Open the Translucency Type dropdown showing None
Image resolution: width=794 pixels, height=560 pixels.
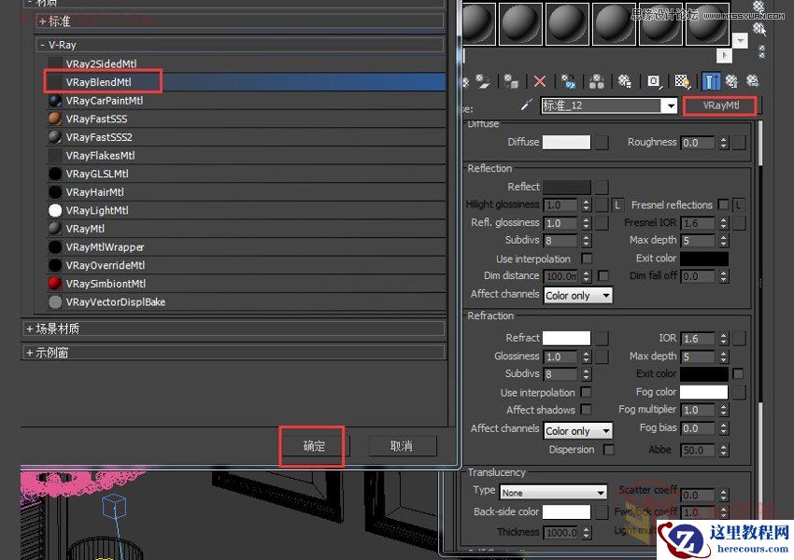coord(552,491)
